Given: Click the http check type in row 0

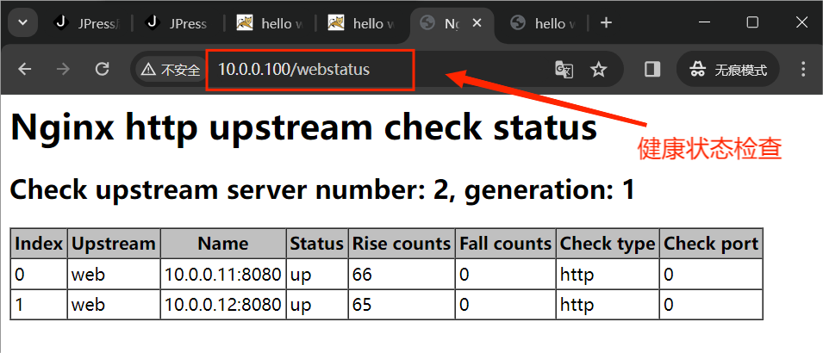Looking at the screenshot, I should [577, 275].
